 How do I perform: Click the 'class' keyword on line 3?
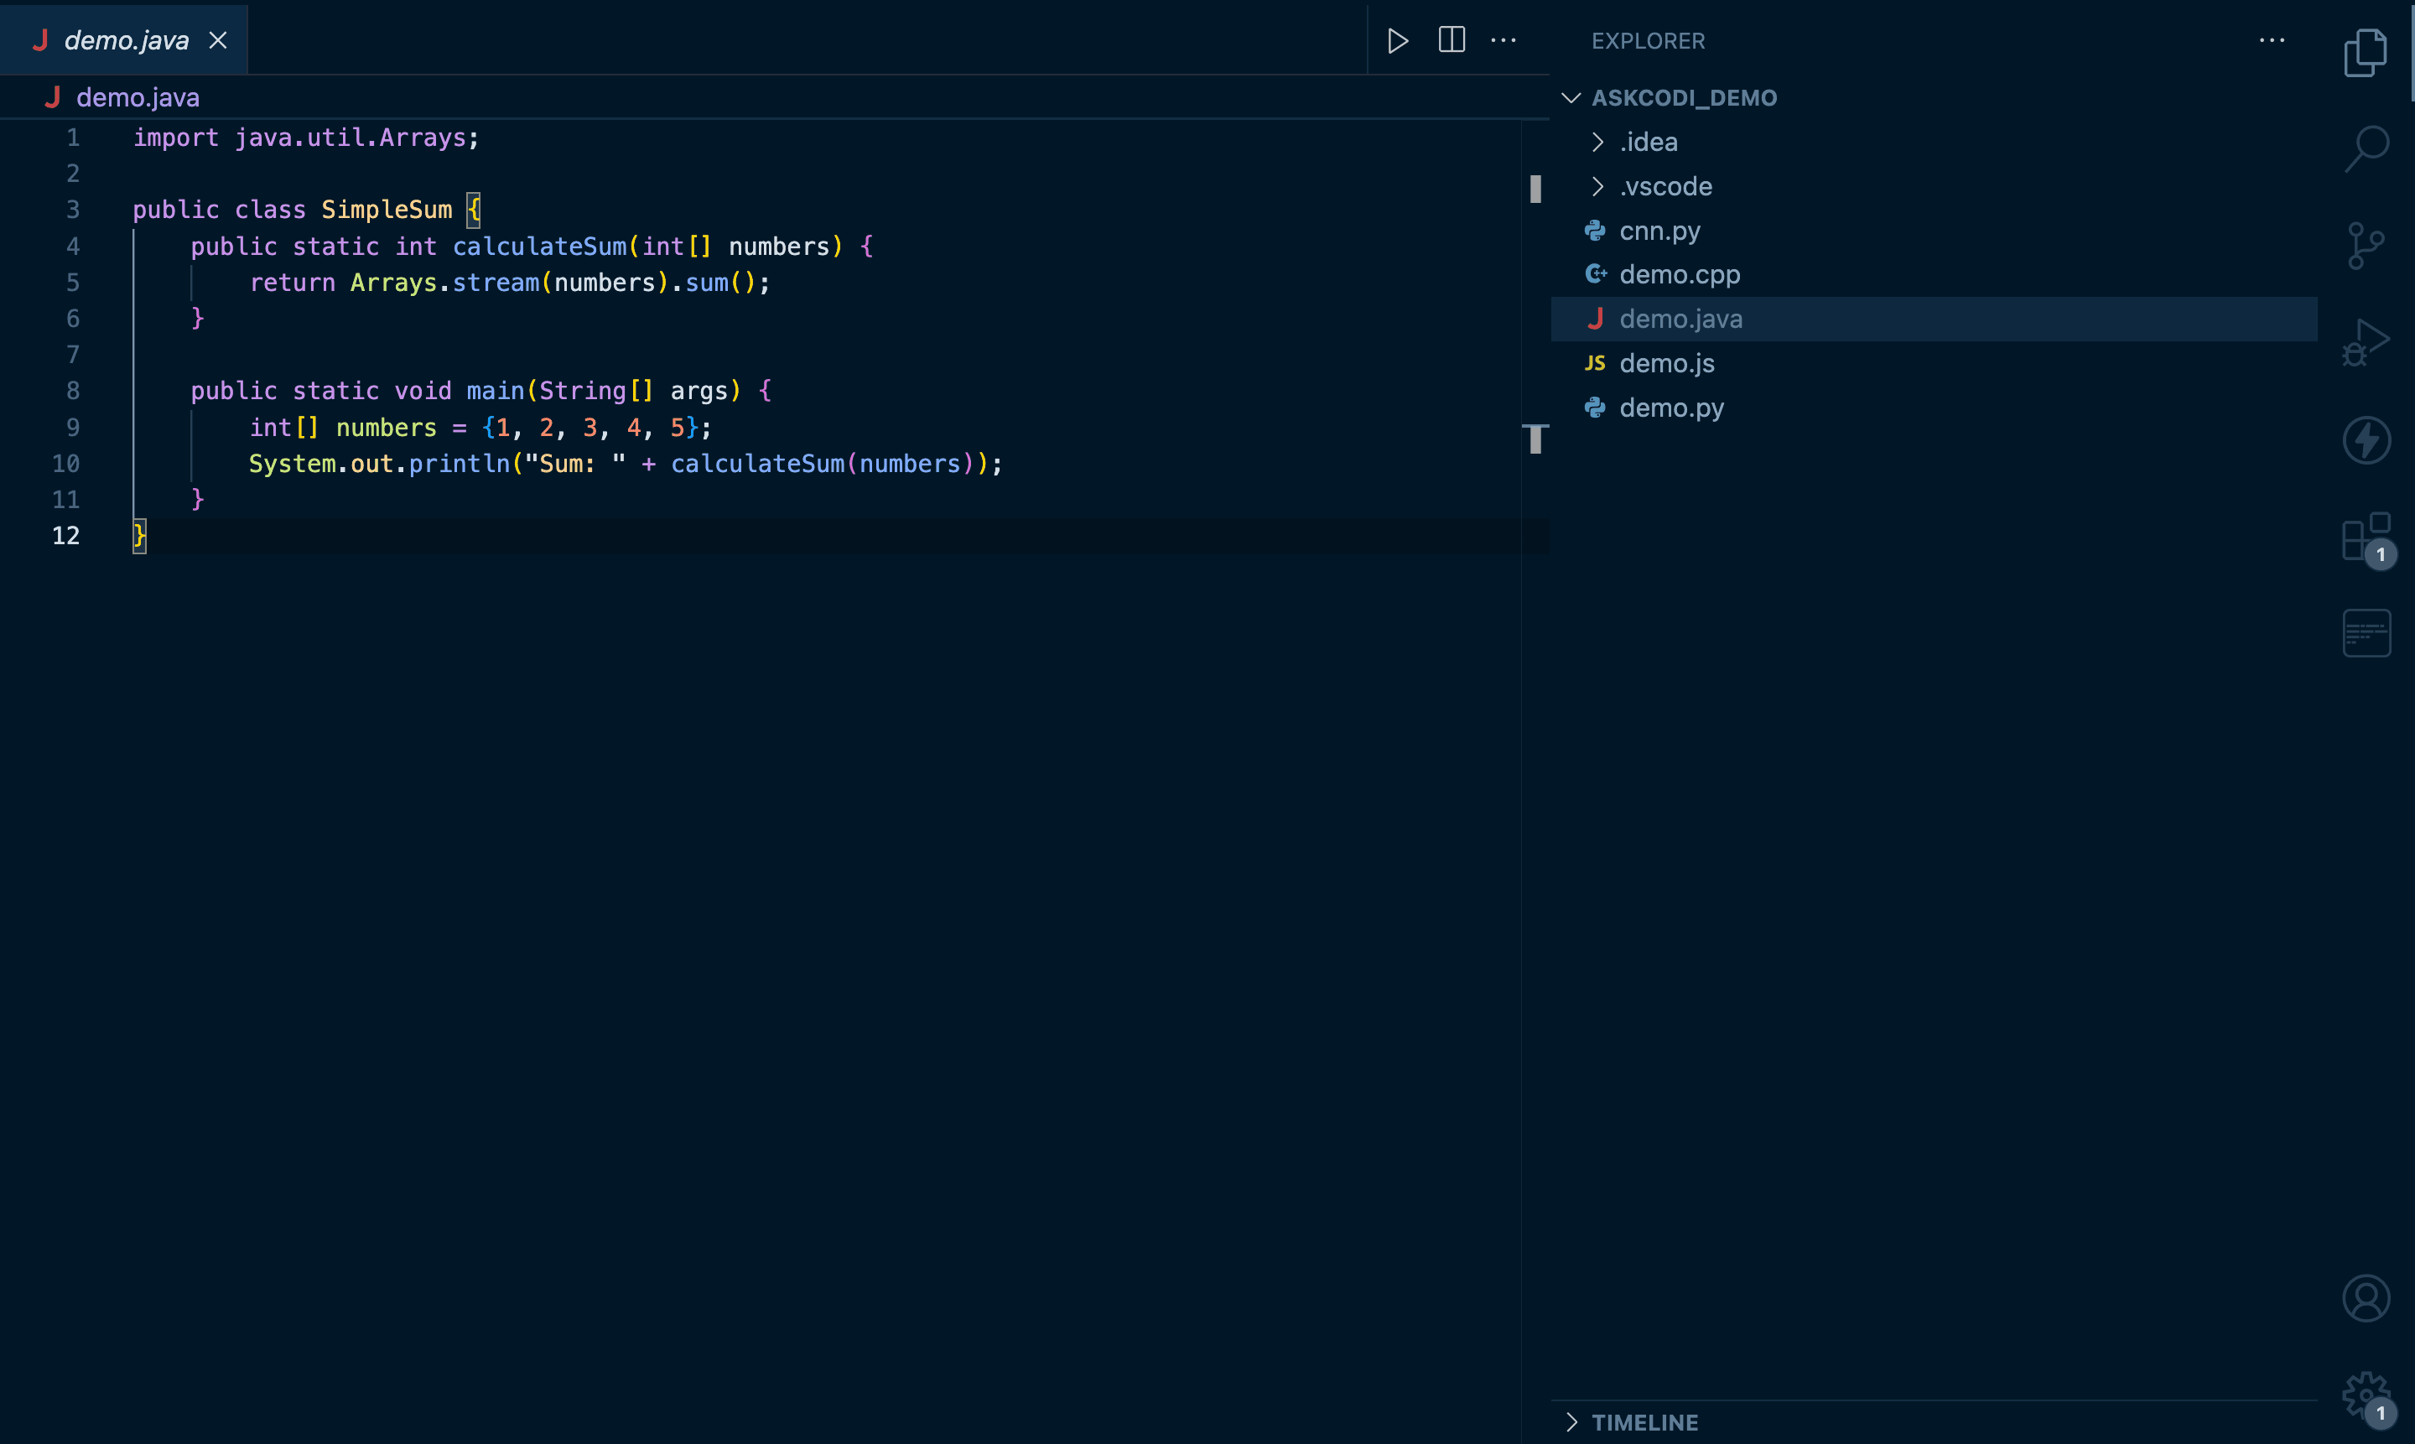(x=269, y=210)
